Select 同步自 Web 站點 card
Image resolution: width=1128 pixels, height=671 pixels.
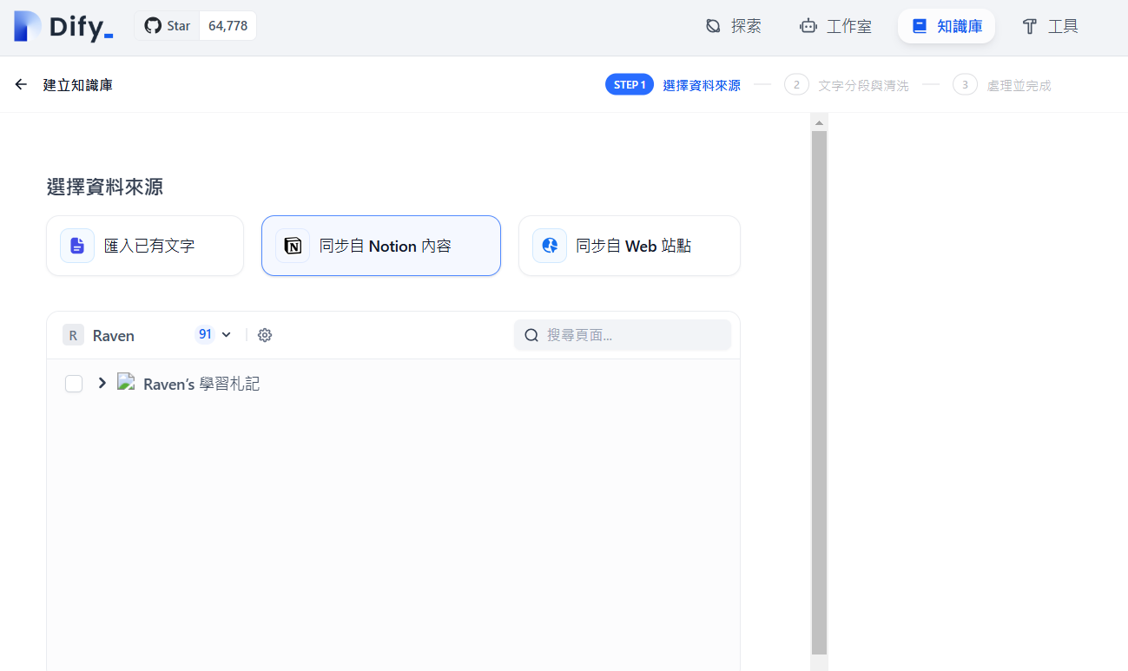pos(630,246)
